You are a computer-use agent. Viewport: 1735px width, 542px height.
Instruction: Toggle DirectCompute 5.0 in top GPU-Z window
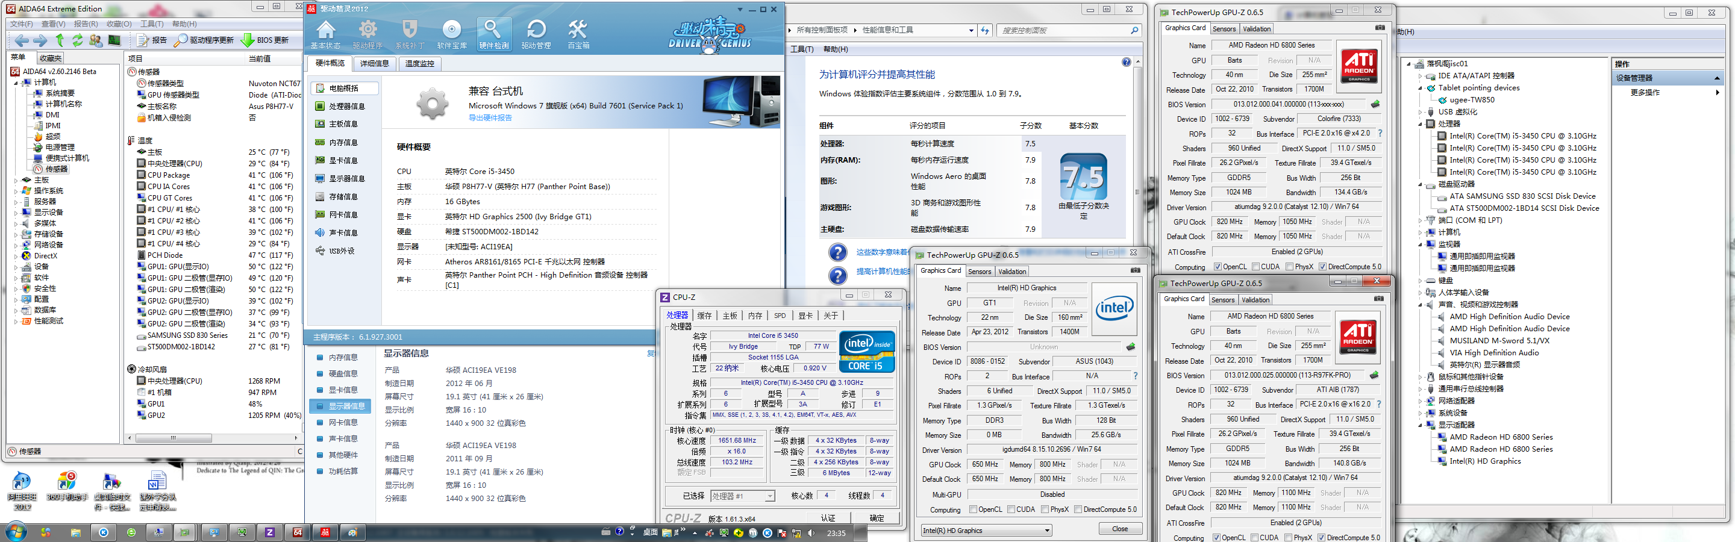(x=1323, y=267)
